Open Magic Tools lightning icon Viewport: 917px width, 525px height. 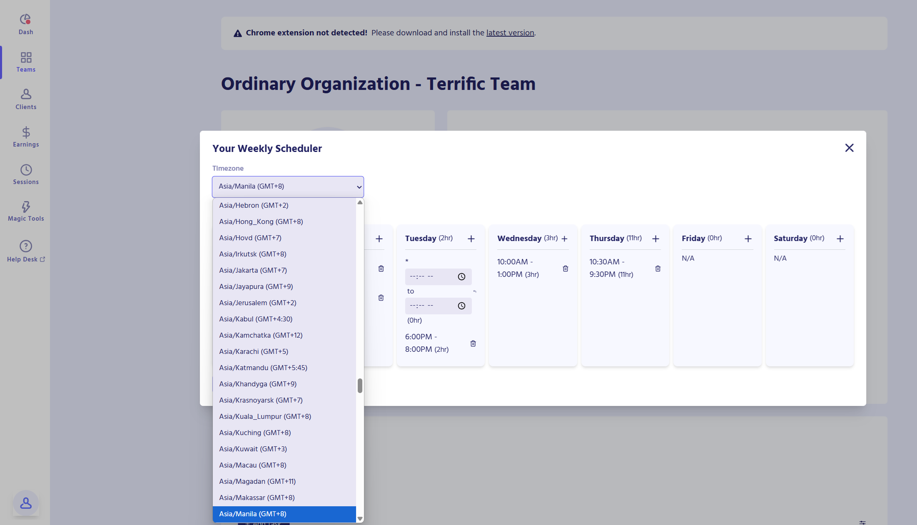(26, 207)
